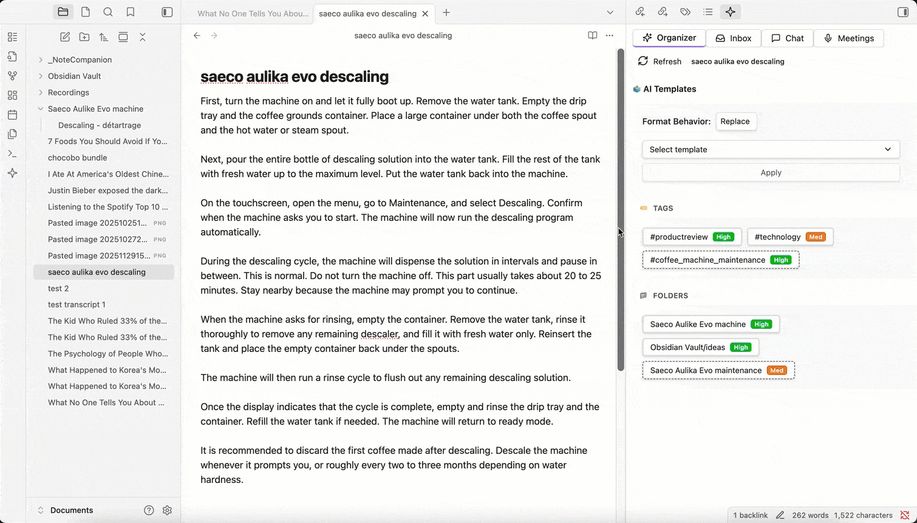
Task: Open more options ellipsis for note
Action: point(610,35)
